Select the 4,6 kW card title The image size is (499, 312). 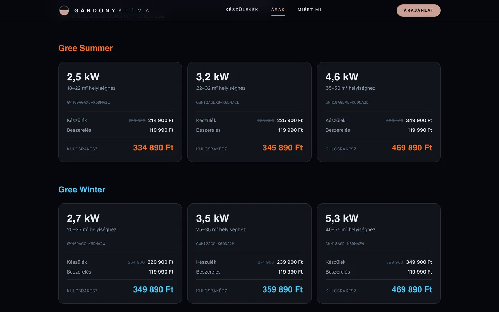[x=342, y=77]
